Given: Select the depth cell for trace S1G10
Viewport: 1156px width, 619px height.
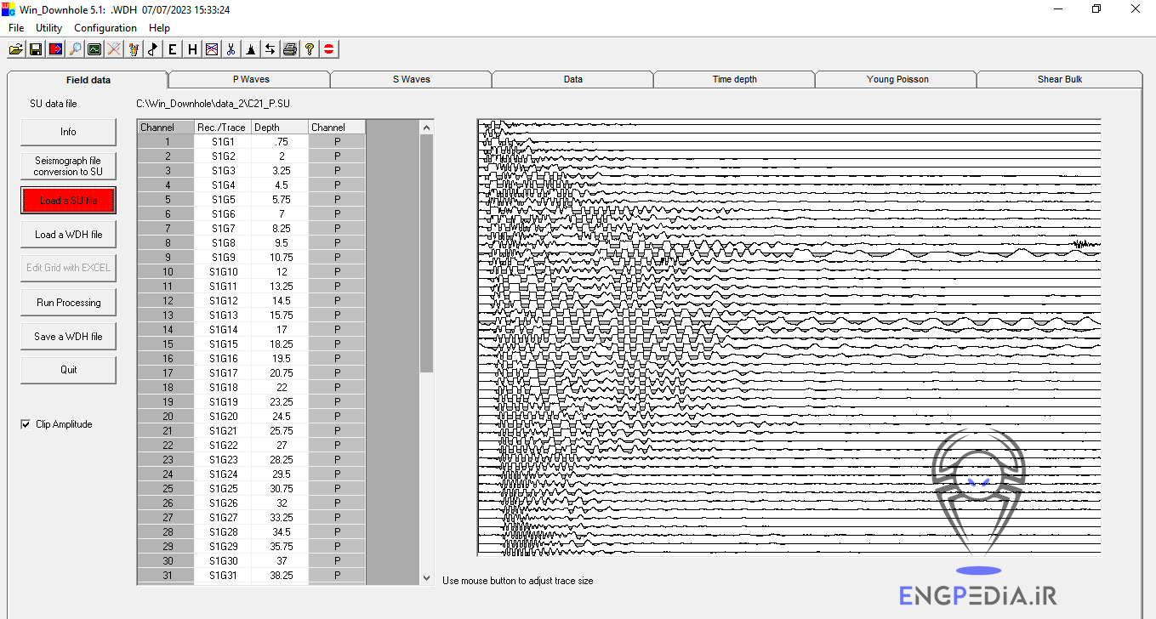Looking at the screenshot, I should click(x=282, y=272).
